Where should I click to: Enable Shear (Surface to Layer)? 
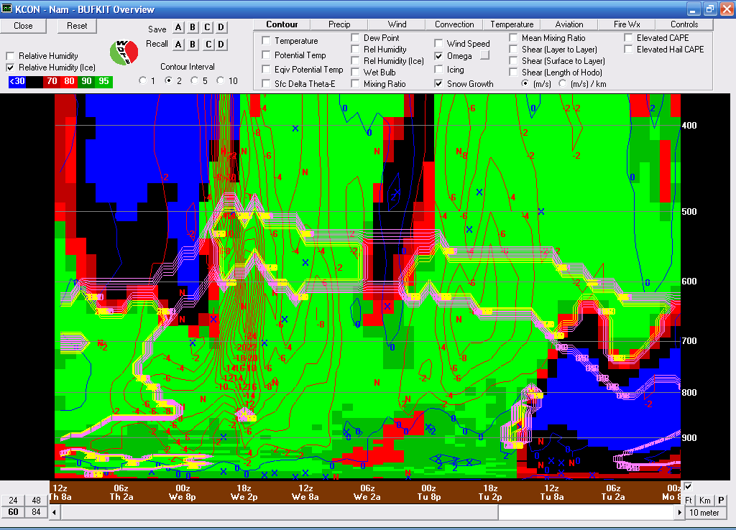pos(513,60)
